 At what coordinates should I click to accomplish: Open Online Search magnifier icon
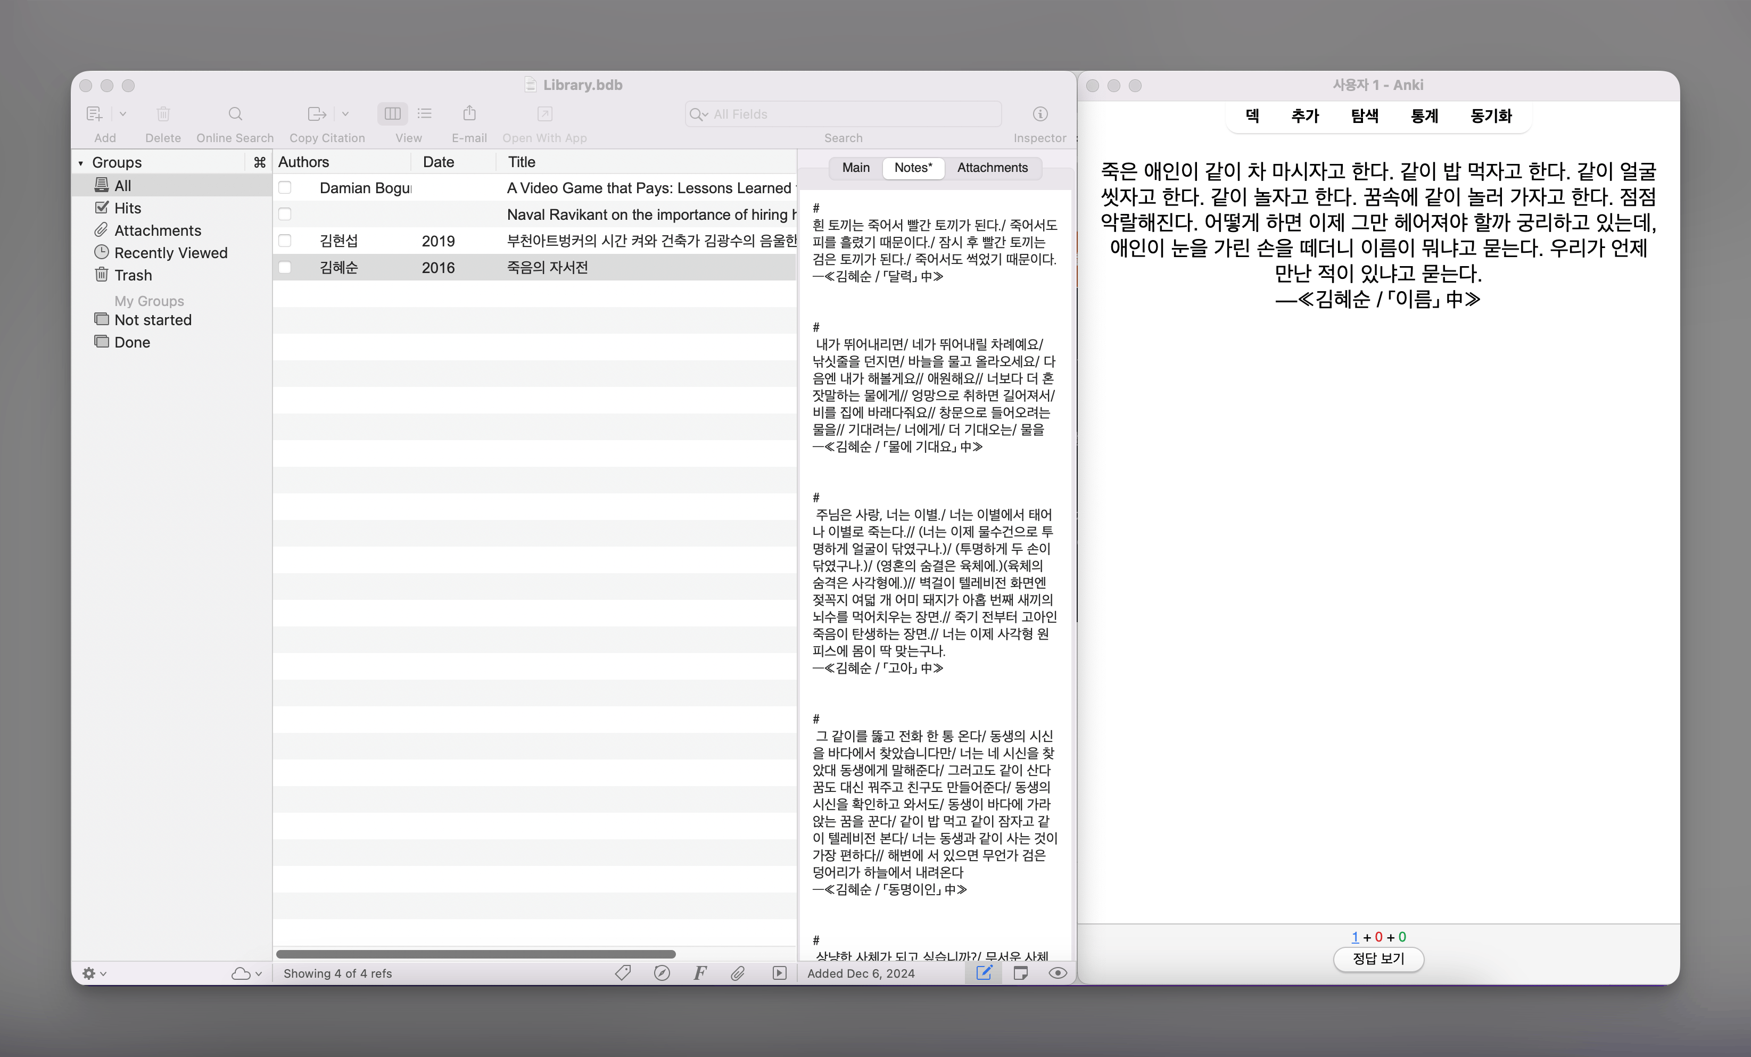click(235, 114)
